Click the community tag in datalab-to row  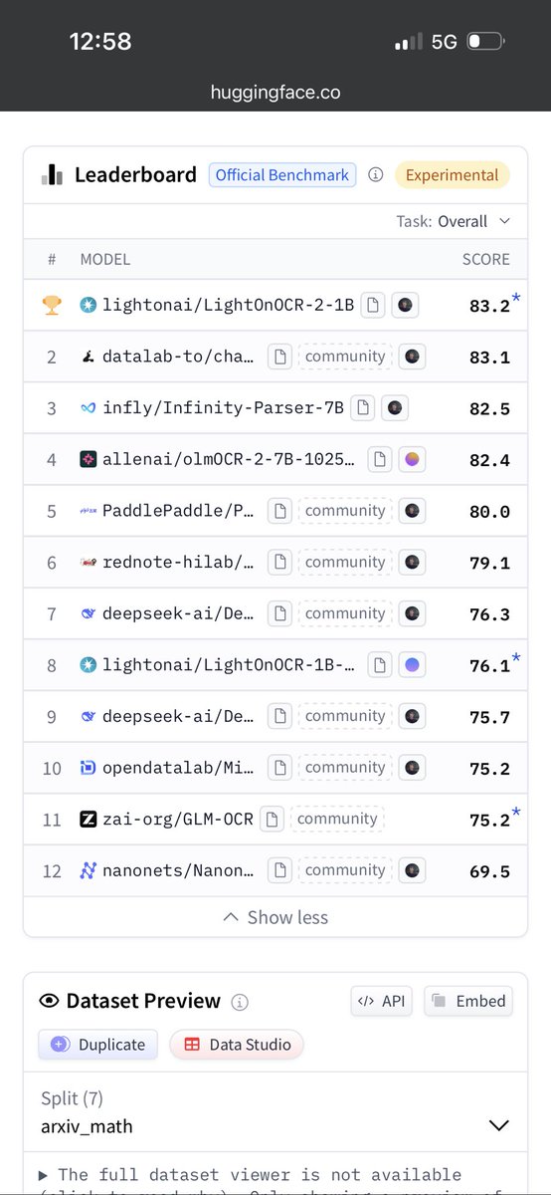(x=345, y=357)
